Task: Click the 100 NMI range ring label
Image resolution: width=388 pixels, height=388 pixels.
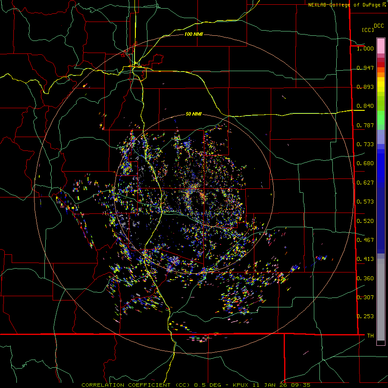Action: click(x=194, y=34)
